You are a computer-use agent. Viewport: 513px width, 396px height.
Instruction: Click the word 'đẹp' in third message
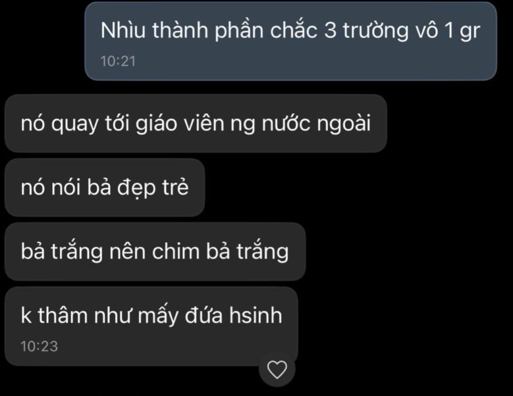[x=136, y=188]
